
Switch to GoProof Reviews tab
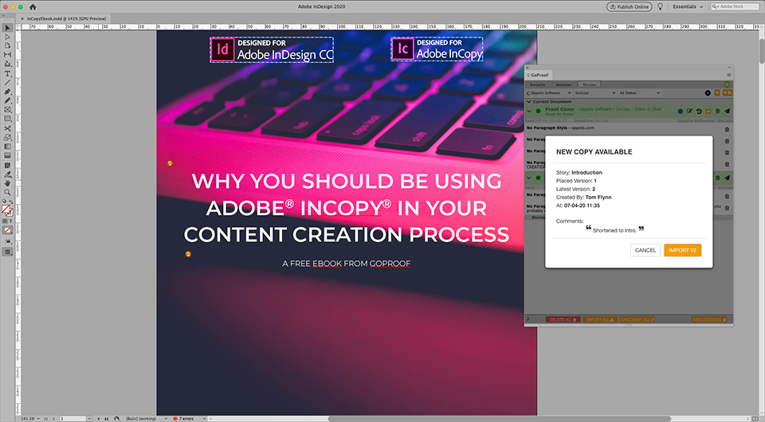[563, 84]
